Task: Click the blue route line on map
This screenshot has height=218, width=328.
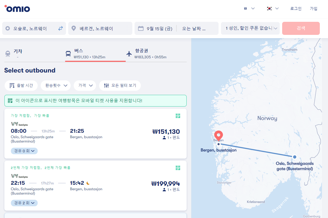Action: (x=257, y=150)
